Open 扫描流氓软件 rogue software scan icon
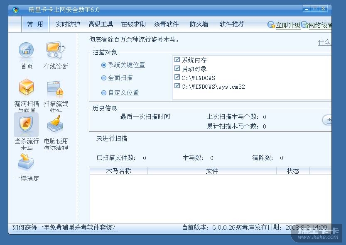346x245 pixels. (x=55, y=88)
